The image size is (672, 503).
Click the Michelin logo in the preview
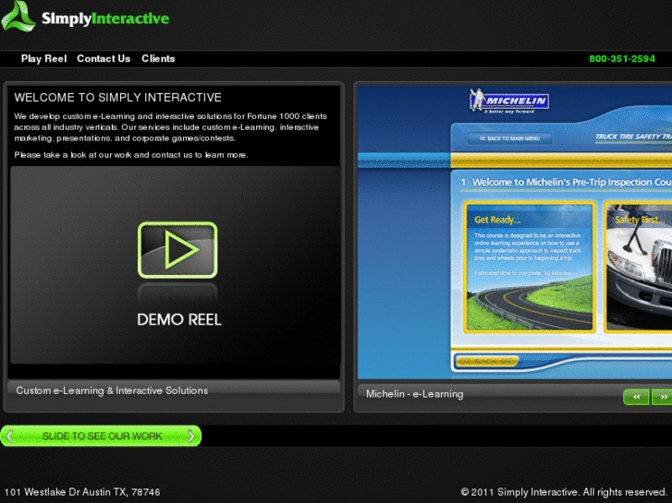(x=509, y=101)
